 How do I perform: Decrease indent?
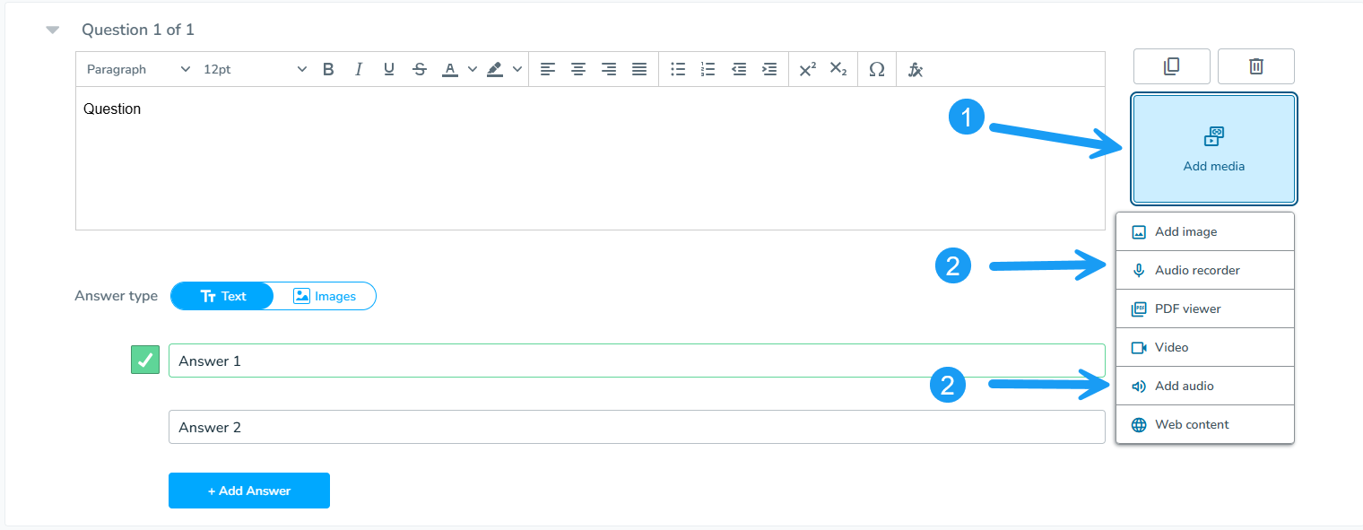(x=739, y=69)
